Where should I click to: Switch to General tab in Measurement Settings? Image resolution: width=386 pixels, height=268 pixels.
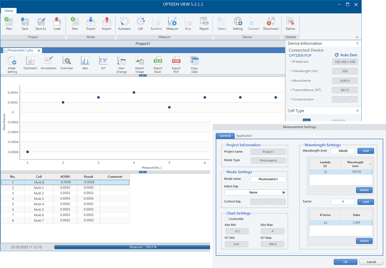(225, 136)
